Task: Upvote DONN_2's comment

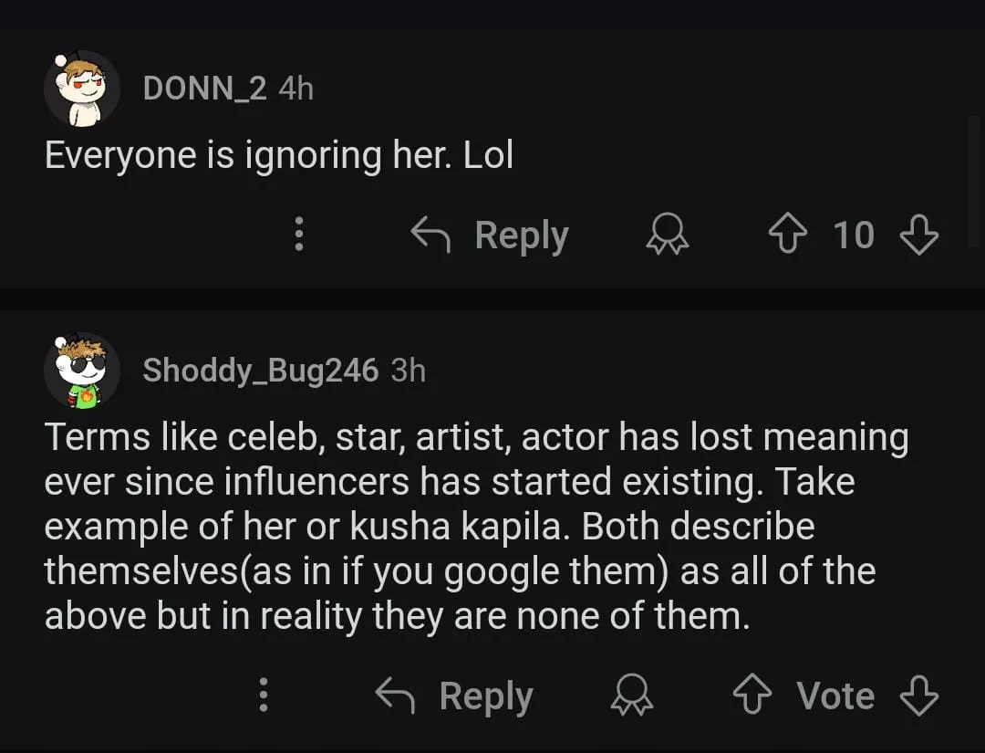Action: click(x=788, y=235)
